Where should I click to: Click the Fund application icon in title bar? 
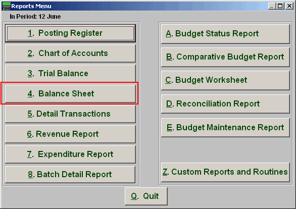[x=7, y=6]
